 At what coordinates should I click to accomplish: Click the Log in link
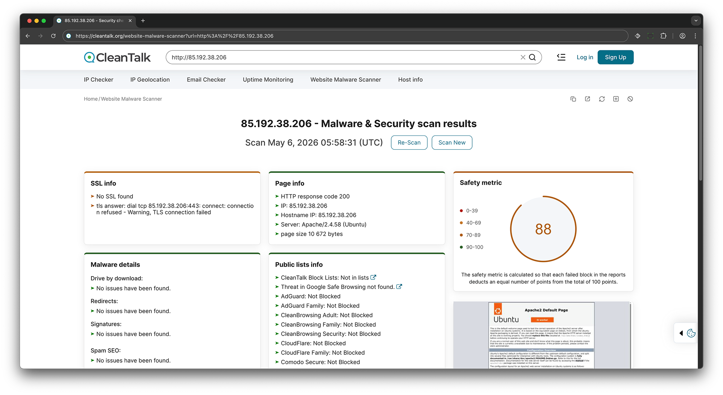(x=585, y=57)
